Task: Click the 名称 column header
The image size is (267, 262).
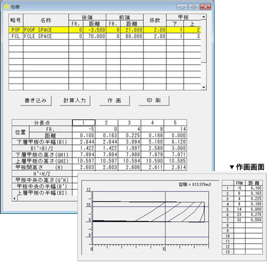Action: (46, 20)
